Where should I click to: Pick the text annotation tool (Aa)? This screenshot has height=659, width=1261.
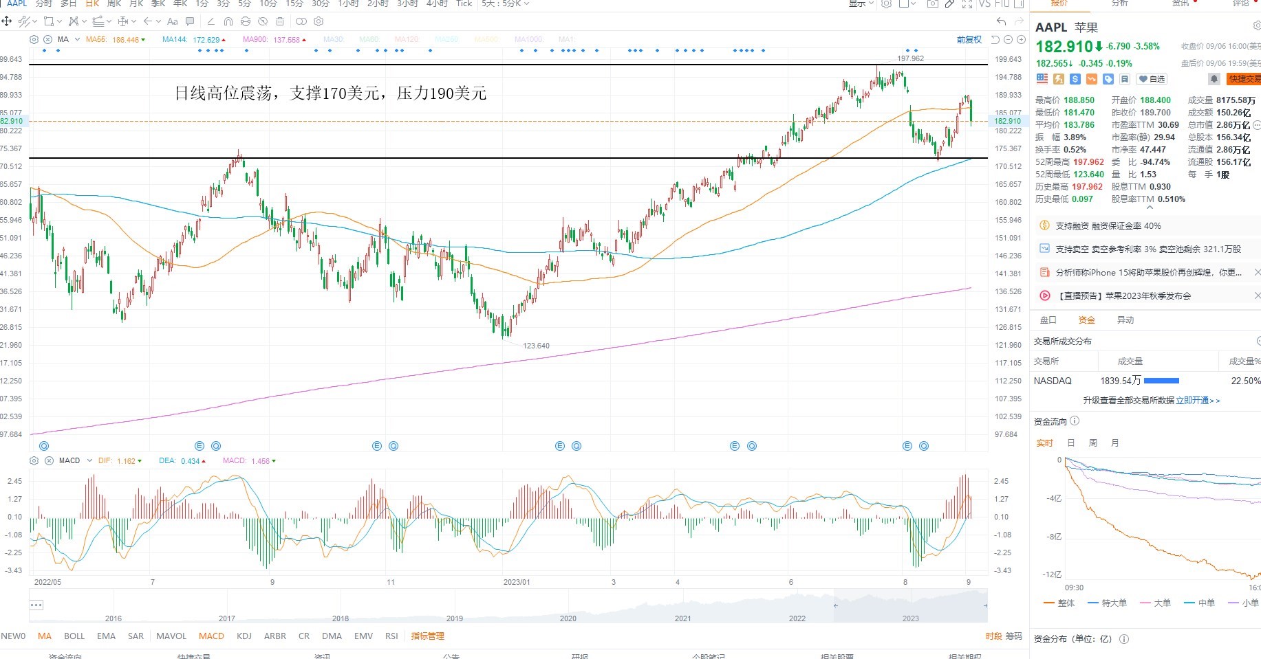pos(173,21)
